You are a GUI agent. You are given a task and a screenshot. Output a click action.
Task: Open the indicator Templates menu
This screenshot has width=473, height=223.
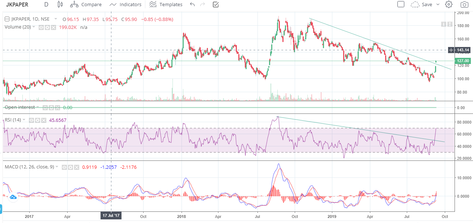pos(166,5)
